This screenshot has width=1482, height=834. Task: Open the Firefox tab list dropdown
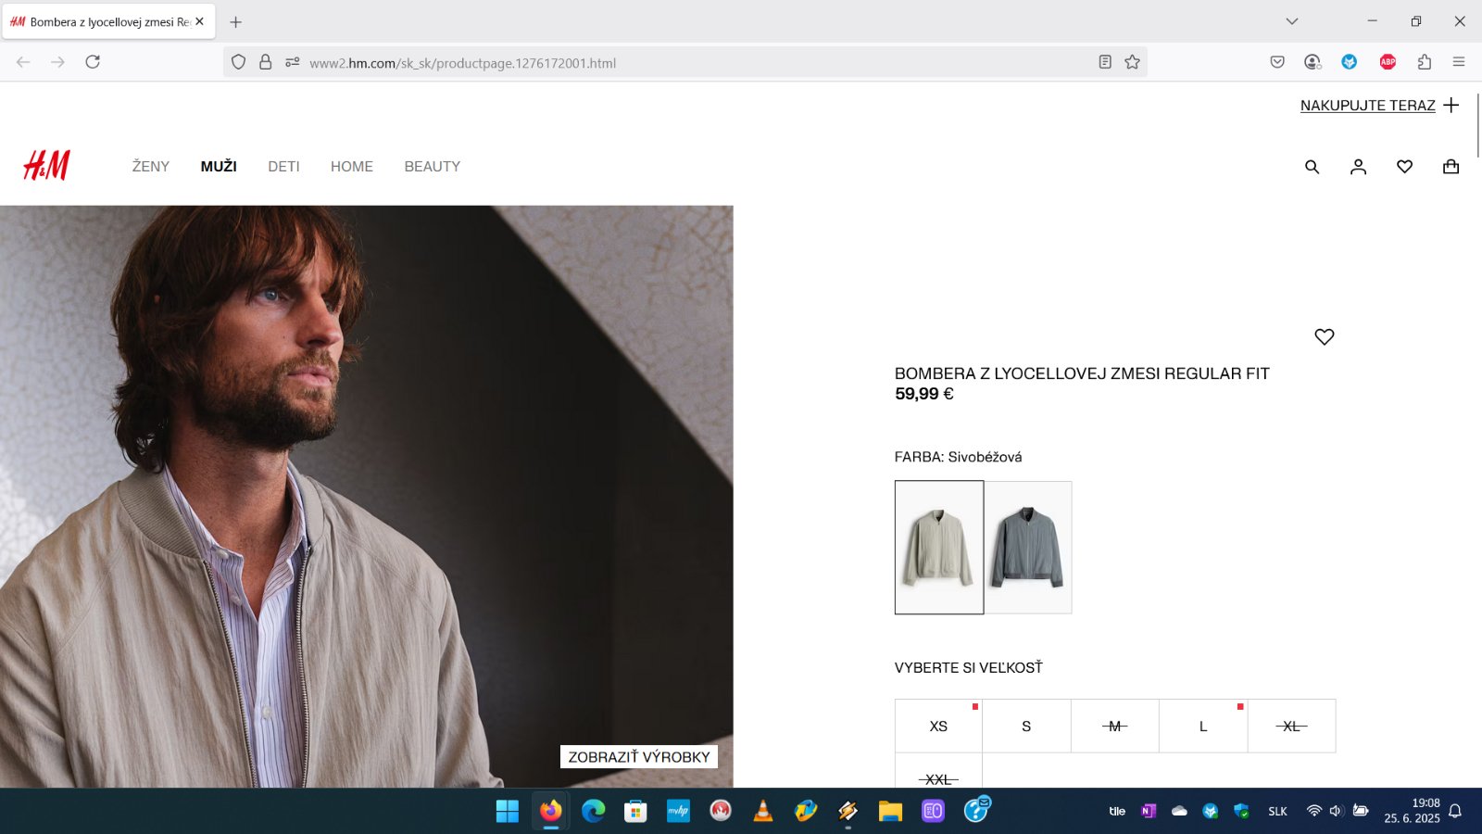point(1291,21)
